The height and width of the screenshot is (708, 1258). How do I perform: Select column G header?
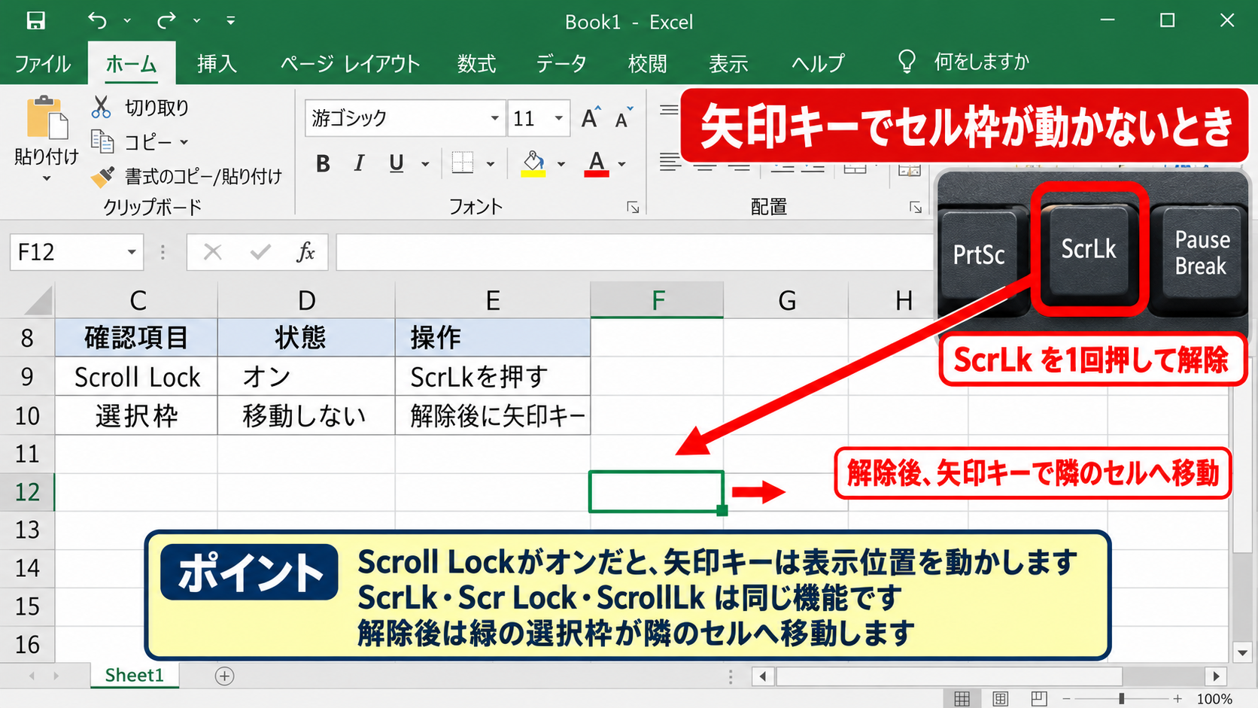tap(786, 300)
